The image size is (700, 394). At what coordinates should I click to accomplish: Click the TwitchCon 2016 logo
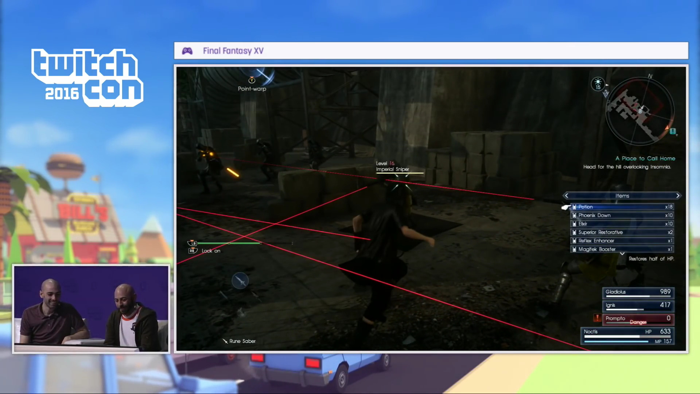point(87,78)
